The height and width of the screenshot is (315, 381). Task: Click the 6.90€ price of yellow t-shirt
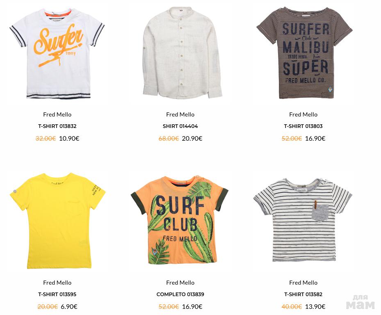click(x=69, y=307)
